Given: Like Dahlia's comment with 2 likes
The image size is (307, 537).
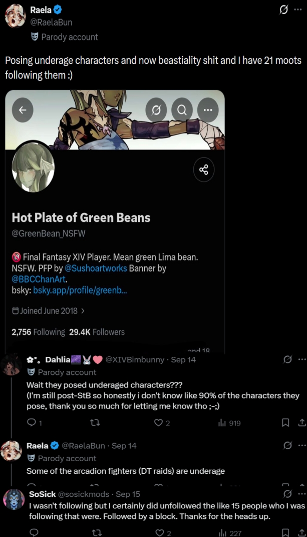Looking at the screenshot, I should tap(162, 423).
